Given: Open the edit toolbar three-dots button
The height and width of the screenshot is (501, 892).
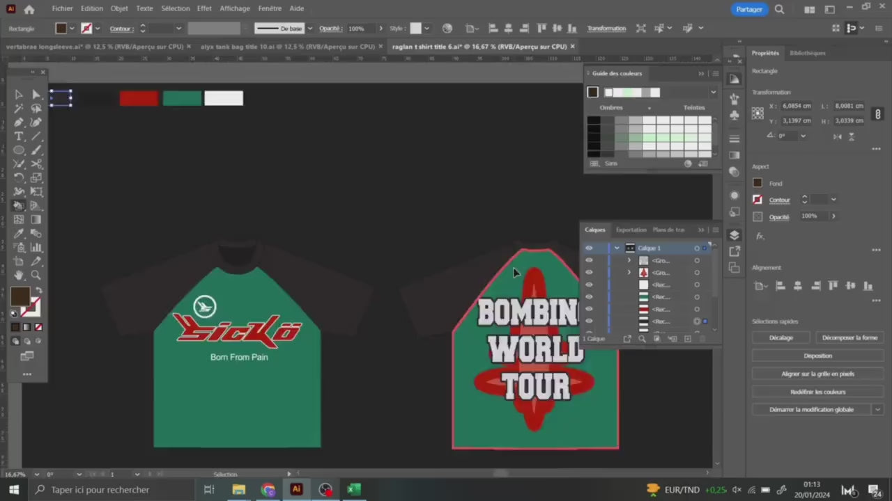Looking at the screenshot, I should (27, 374).
